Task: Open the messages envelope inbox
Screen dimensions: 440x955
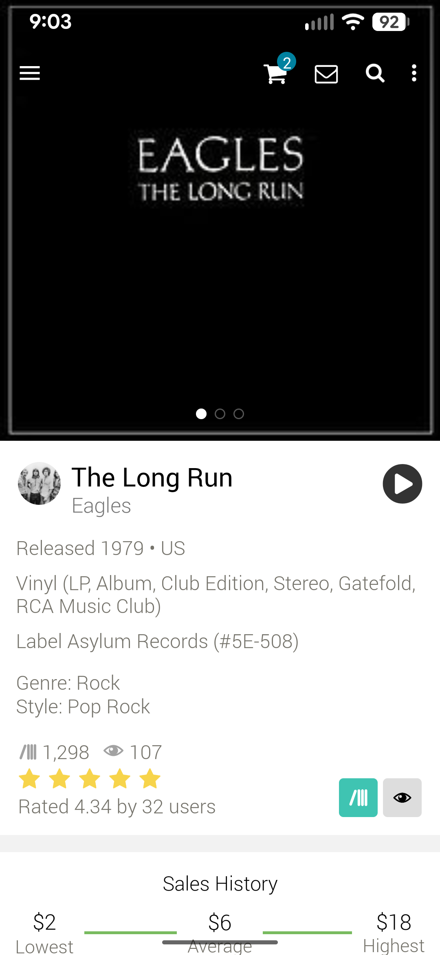Action: coord(326,74)
